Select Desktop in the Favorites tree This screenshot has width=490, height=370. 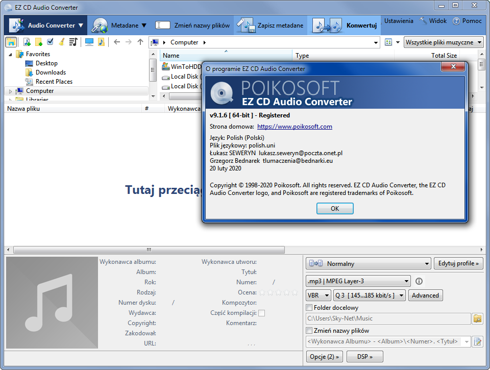point(46,63)
